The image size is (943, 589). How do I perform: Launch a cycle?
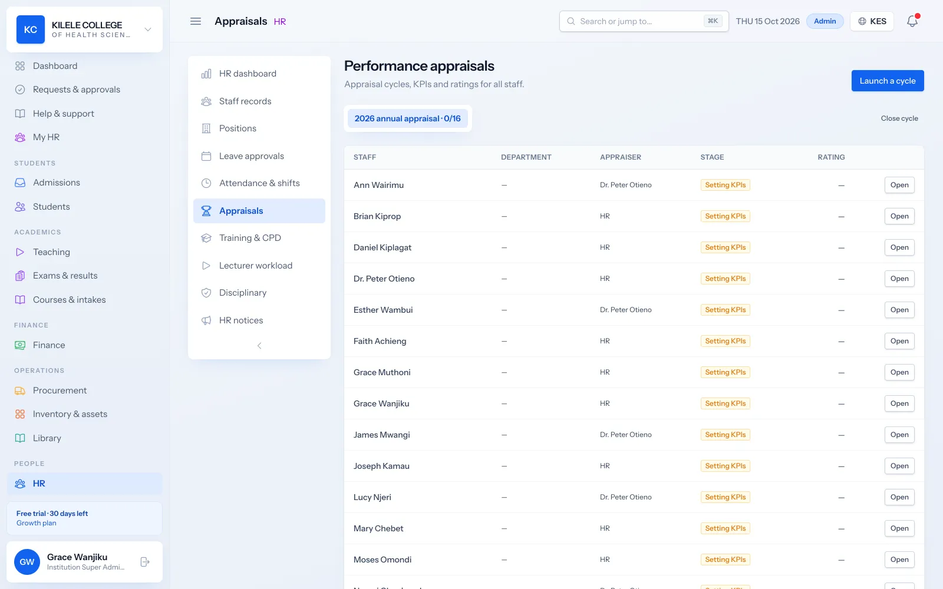coord(888,81)
